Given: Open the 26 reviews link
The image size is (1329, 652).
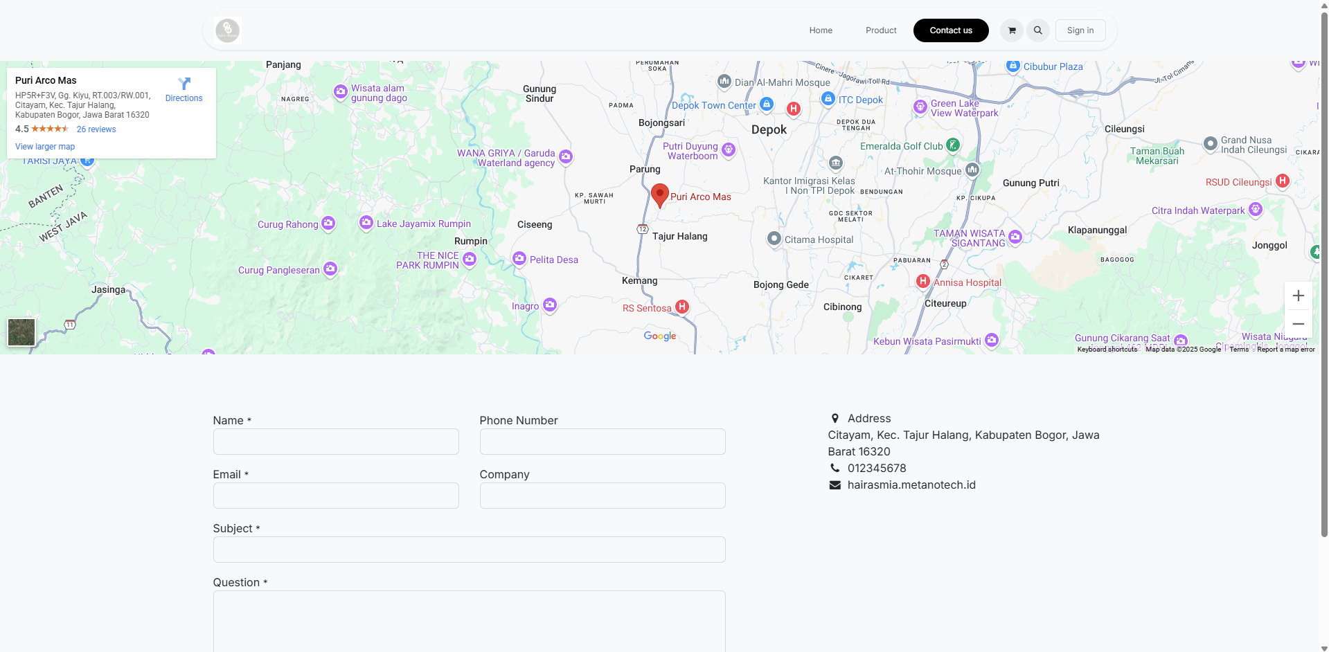Looking at the screenshot, I should (96, 129).
